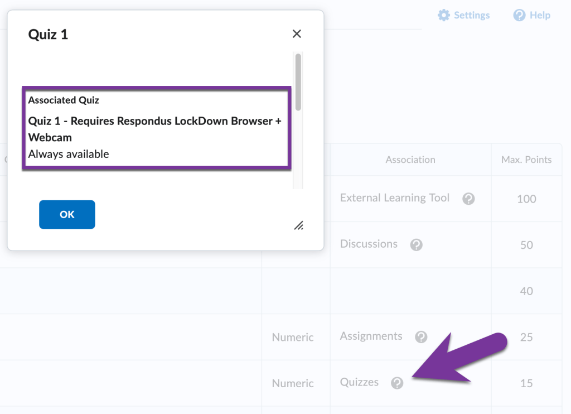
Task: Click the Assignments association text
Action: click(371, 336)
